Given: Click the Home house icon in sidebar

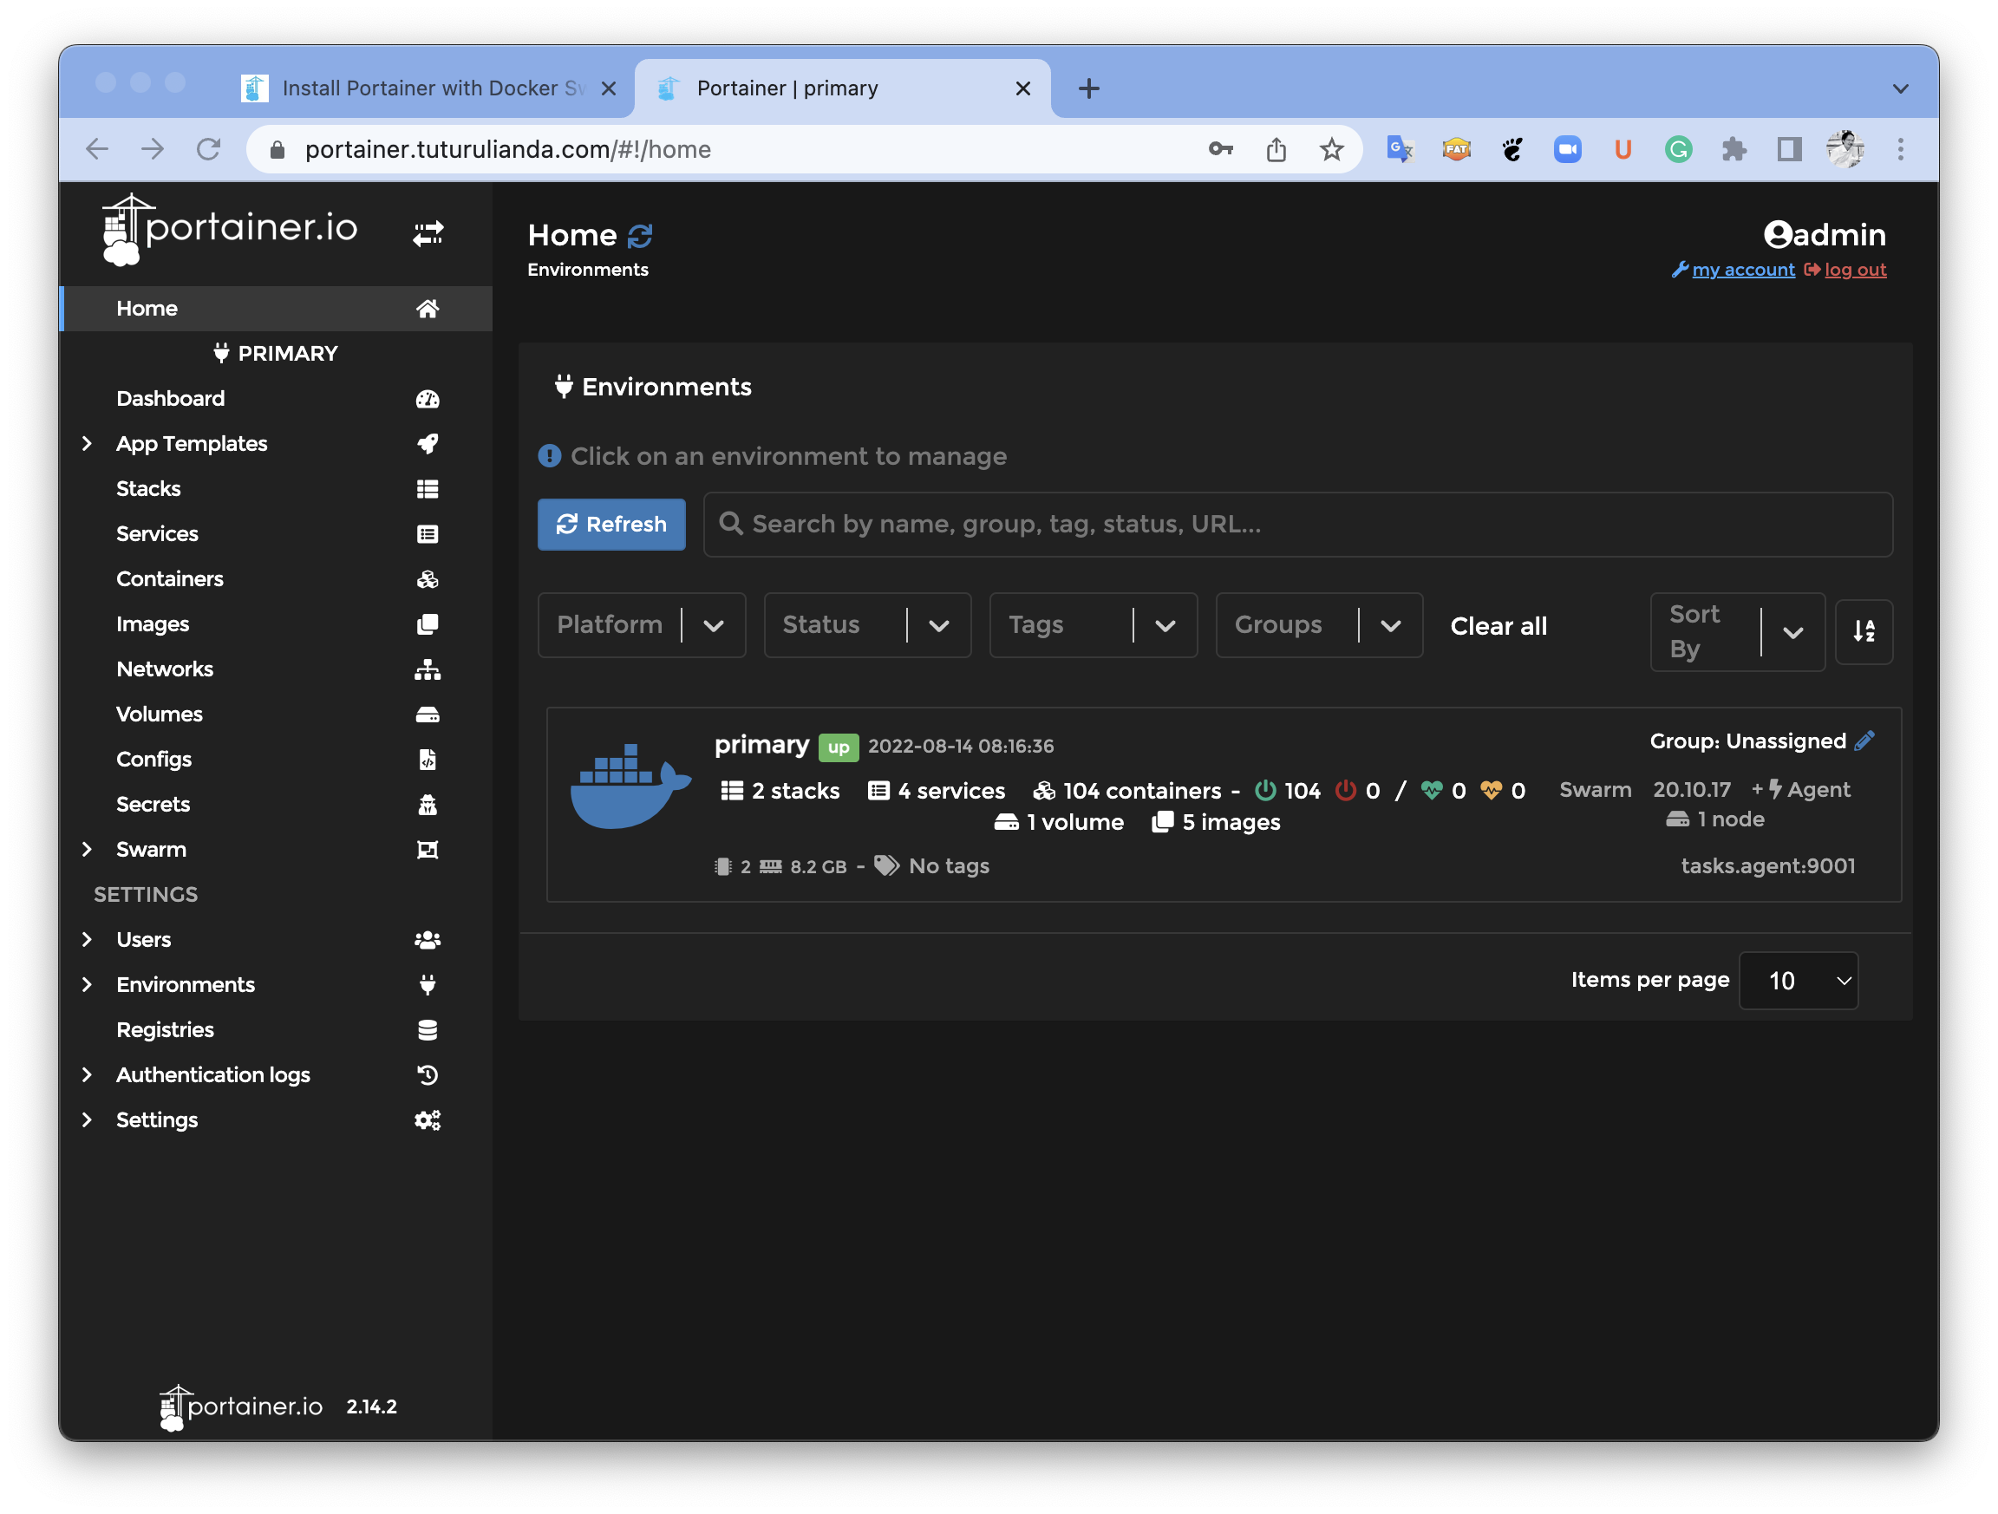Looking at the screenshot, I should click(x=428, y=309).
